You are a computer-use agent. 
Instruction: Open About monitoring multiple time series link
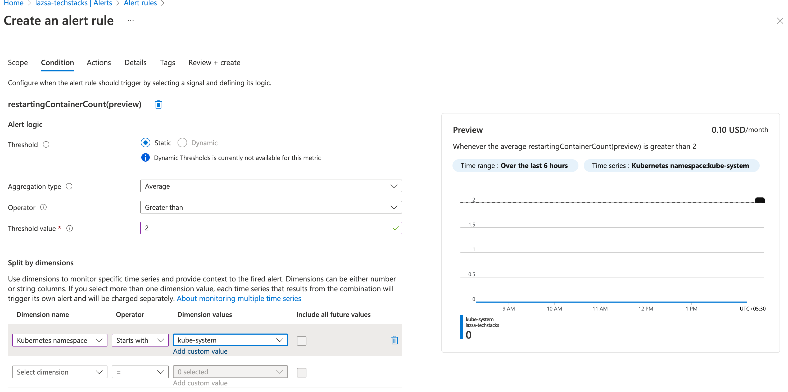(x=239, y=298)
